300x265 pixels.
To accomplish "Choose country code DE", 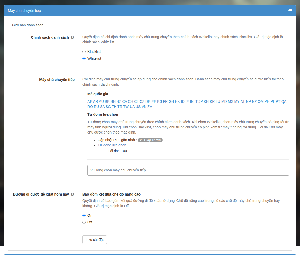I will click(148, 101).
